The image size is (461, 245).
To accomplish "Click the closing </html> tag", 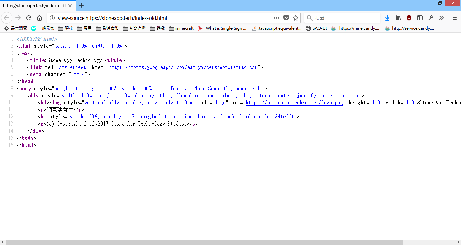I will point(26,145).
